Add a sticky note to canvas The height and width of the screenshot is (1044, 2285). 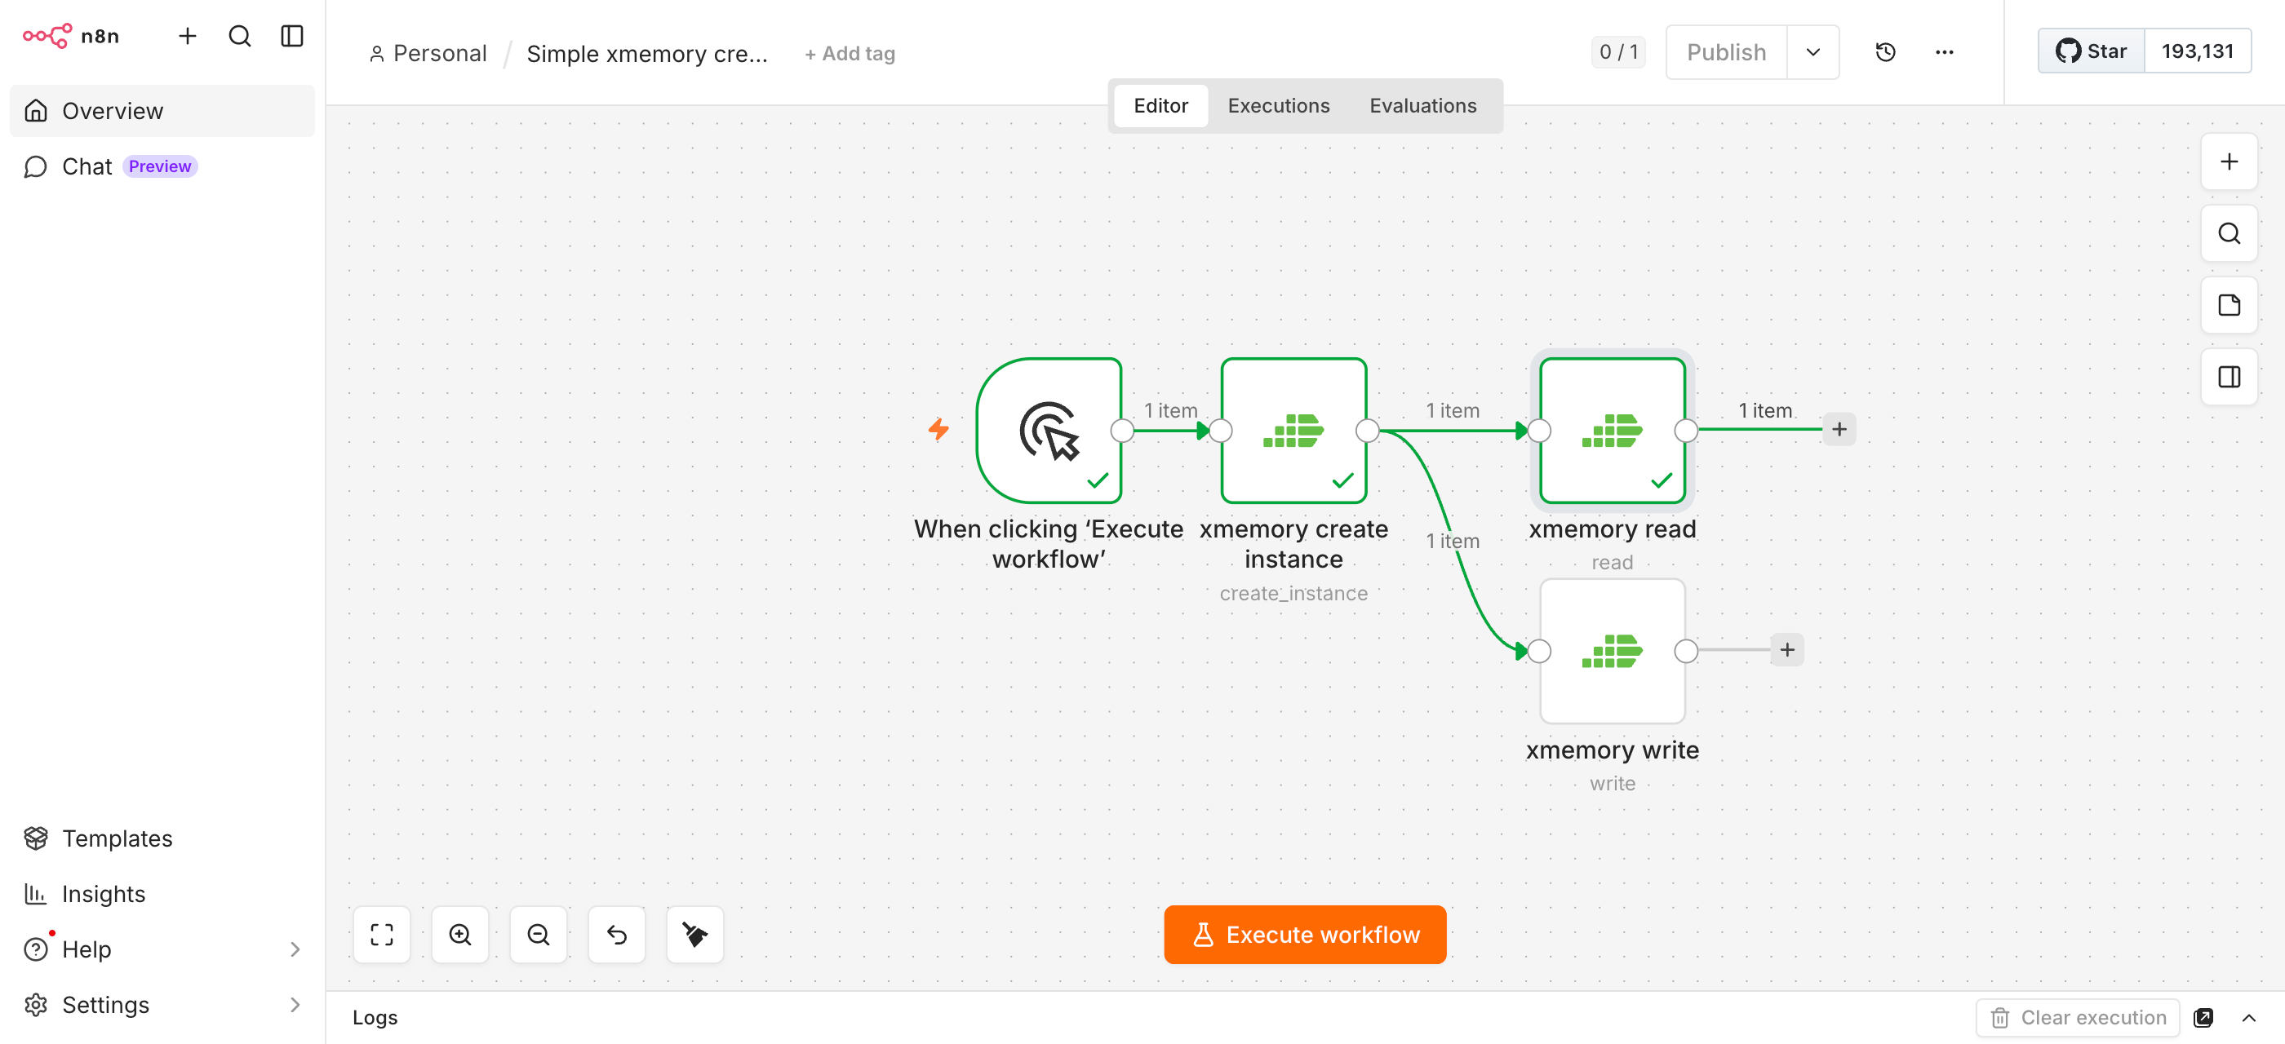pos(2228,306)
